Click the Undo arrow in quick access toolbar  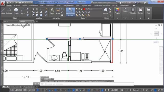pos(23,3)
